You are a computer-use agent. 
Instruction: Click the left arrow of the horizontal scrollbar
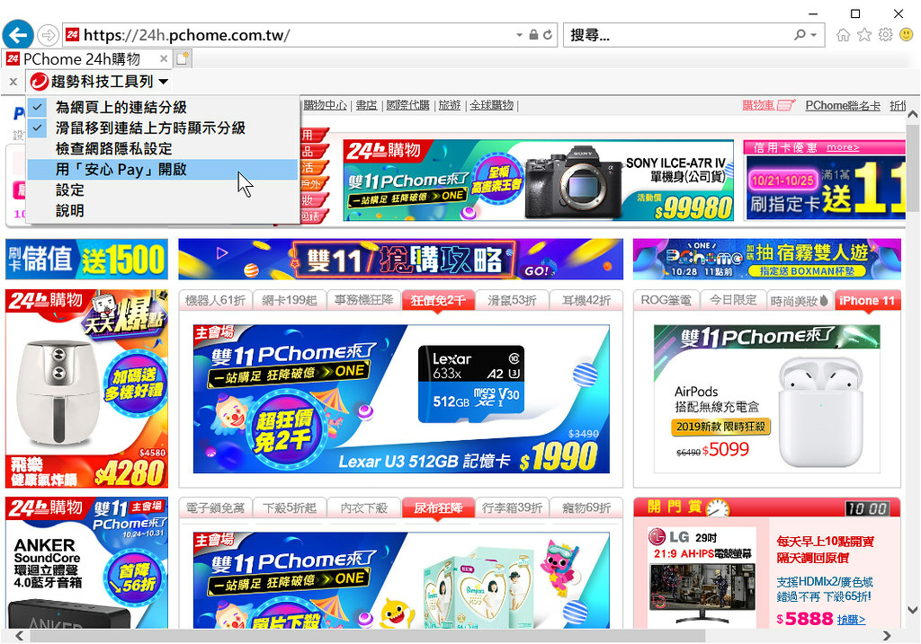point(20,636)
